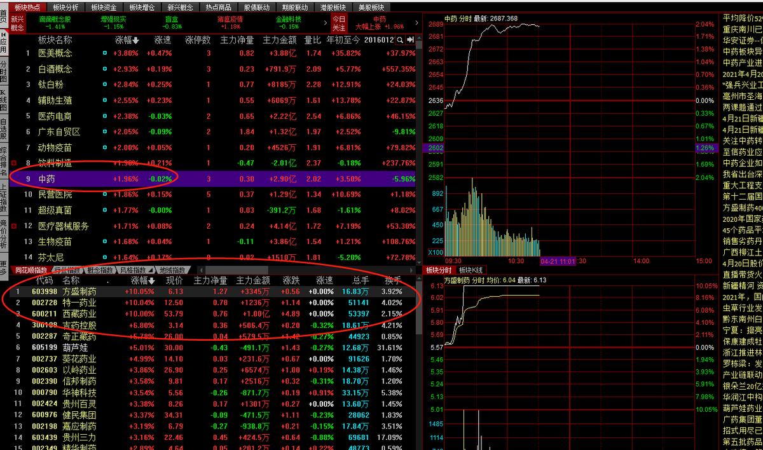
Task: Click the cyan dot icon beside 超级真菌
Action: 105,210
